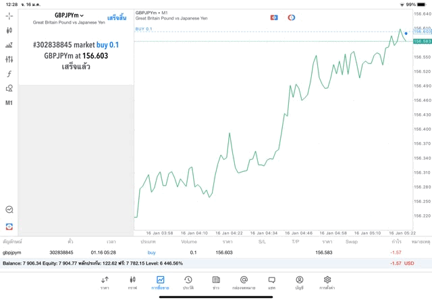Viewport: 432px width, 301px height.
Task: Open the Settings tab with gear icon
Action: pyautogui.click(x=327, y=282)
